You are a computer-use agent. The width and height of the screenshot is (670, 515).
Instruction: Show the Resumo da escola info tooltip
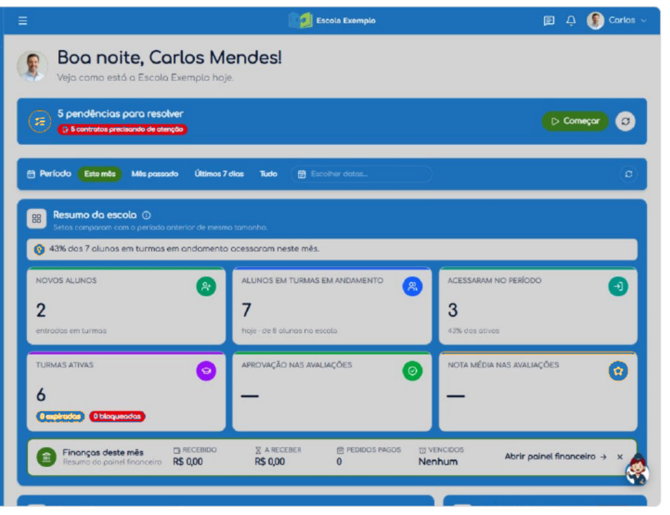click(x=147, y=215)
